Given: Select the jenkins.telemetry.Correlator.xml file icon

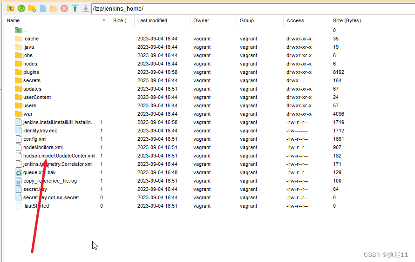Looking at the screenshot, I should [19, 164].
